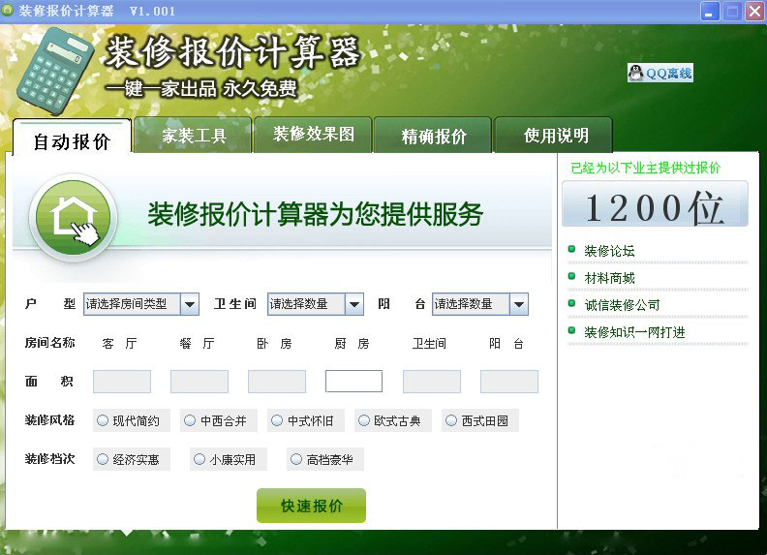Switch to the 家装工具 tab
The height and width of the screenshot is (555, 767).
(194, 137)
